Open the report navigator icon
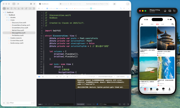This screenshot has width=180, height=108. (34, 8)
